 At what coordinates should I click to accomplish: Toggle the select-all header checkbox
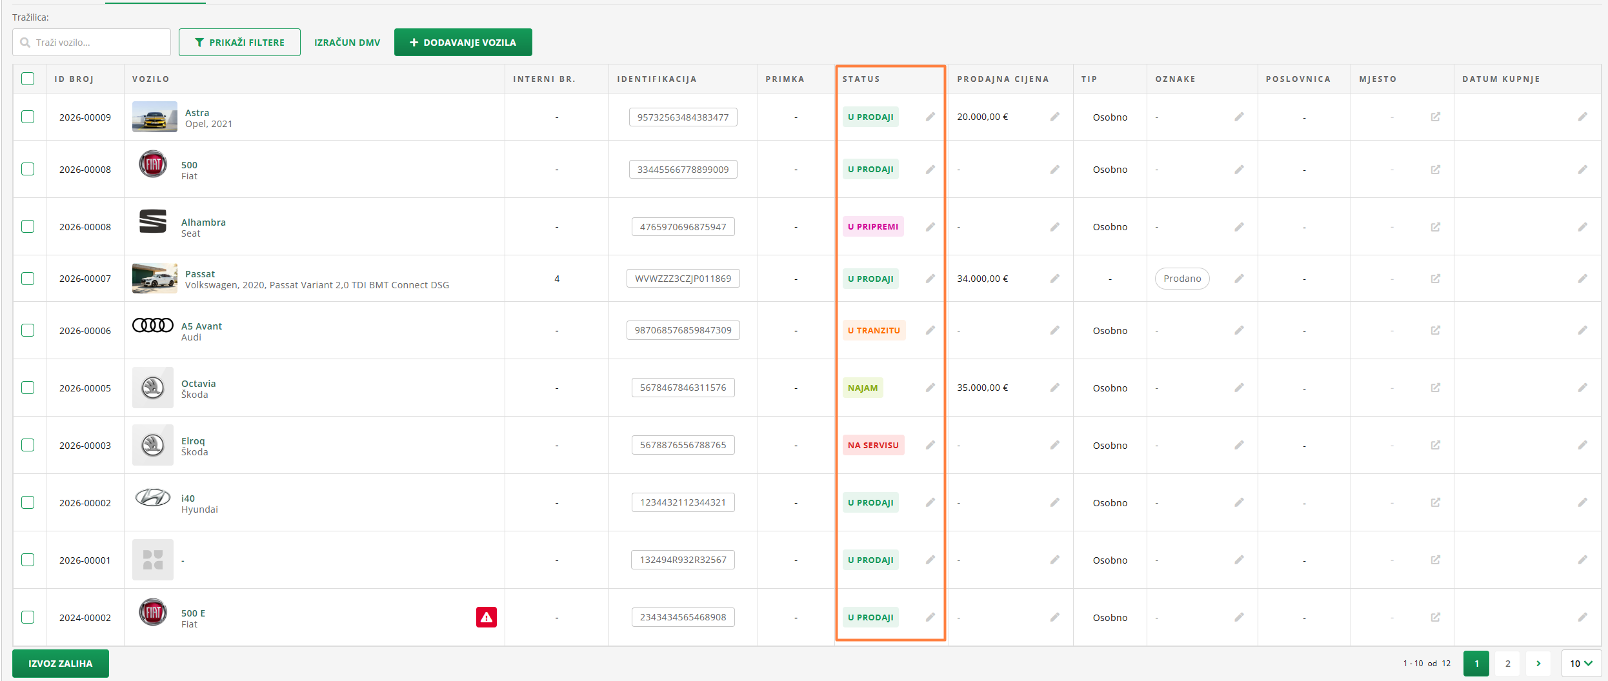pyautogui.click(x=28, y=79)
